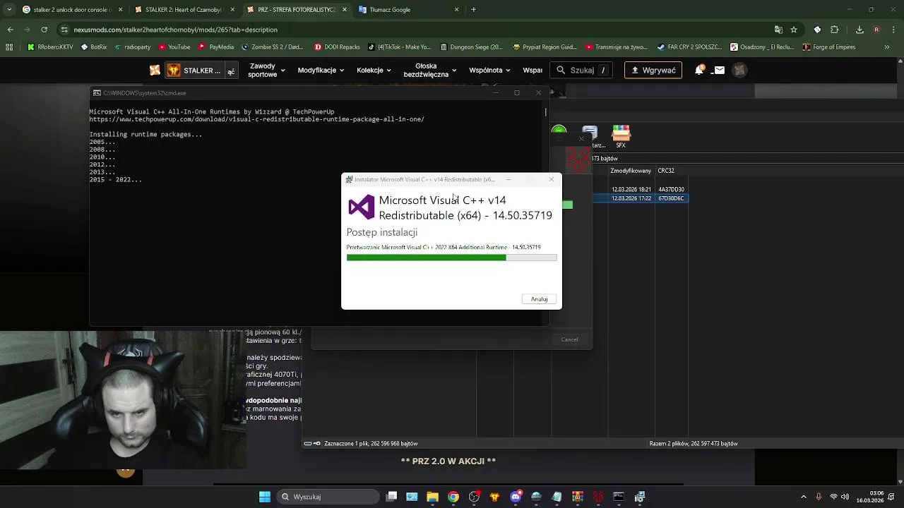Select the PRZ - STREFA FOTOREALISTYCZNA tab
Screen dimensions: 904x508
[x=296, y=10]
